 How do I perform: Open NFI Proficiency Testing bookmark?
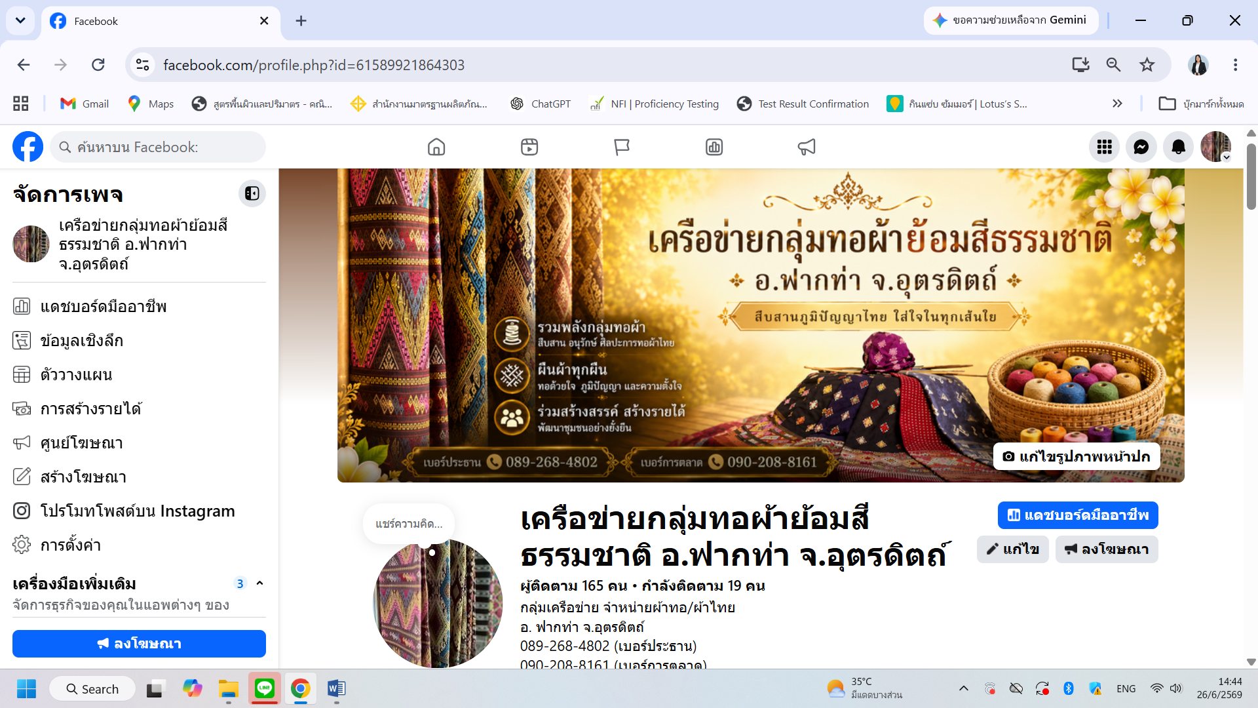[x=655, y=104]
